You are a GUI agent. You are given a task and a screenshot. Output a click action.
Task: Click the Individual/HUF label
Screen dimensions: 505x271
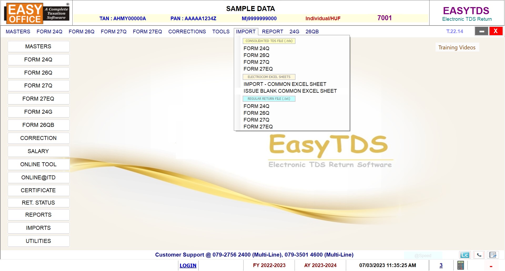[323, 18]
